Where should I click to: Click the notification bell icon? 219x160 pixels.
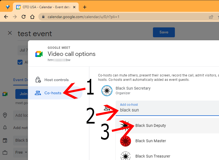[5, 127]
